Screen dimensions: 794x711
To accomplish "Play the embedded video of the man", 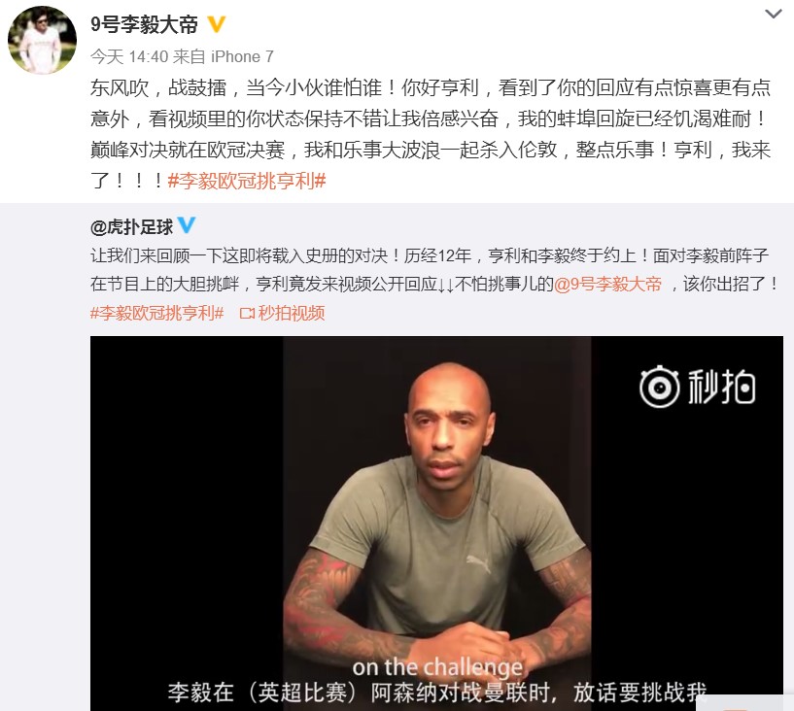I will point(436,524).
